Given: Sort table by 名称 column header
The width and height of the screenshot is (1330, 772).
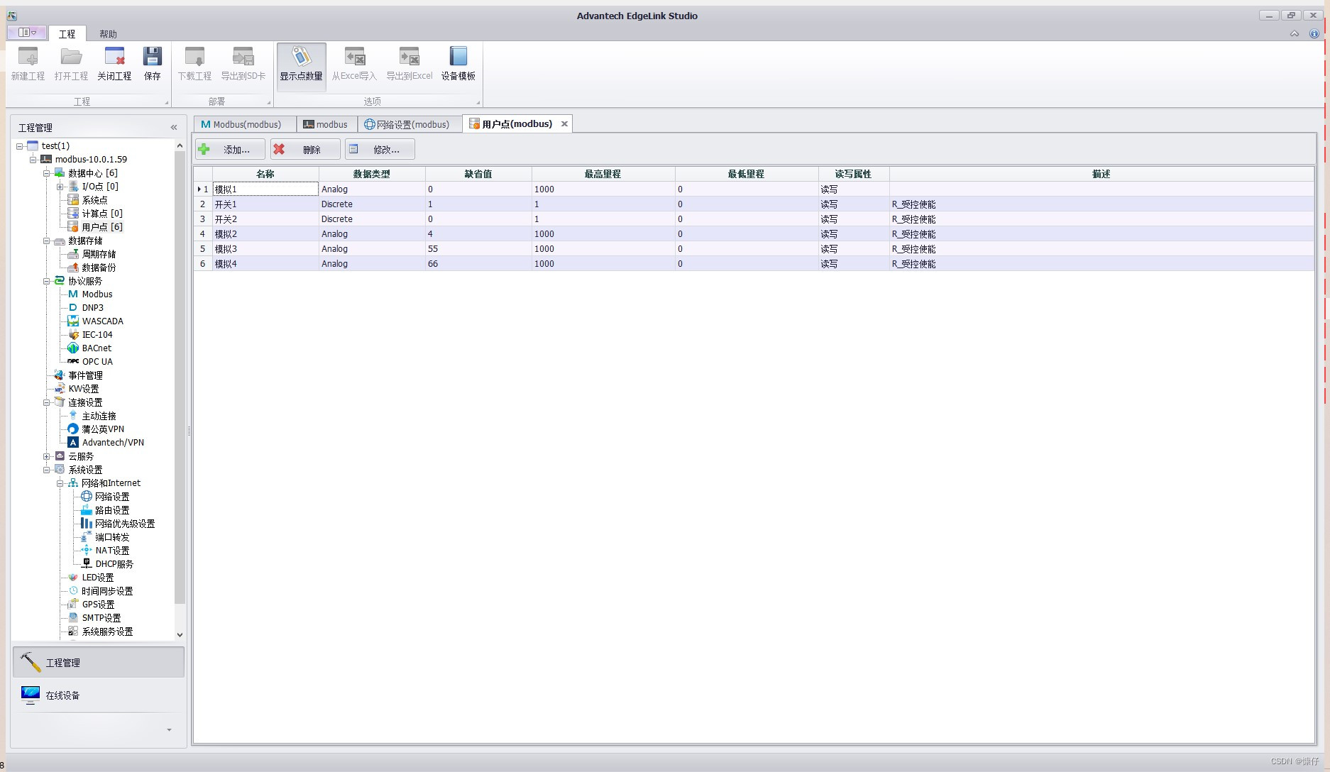Looking at the screenshot, I should (265, 174).
